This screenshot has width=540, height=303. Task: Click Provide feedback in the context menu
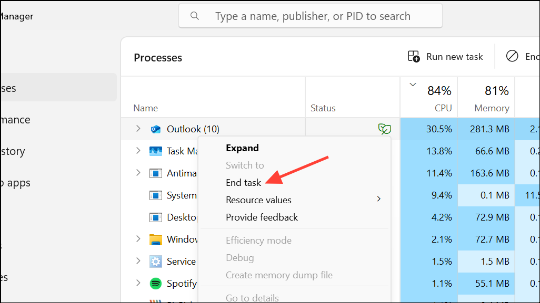(262, 217)
